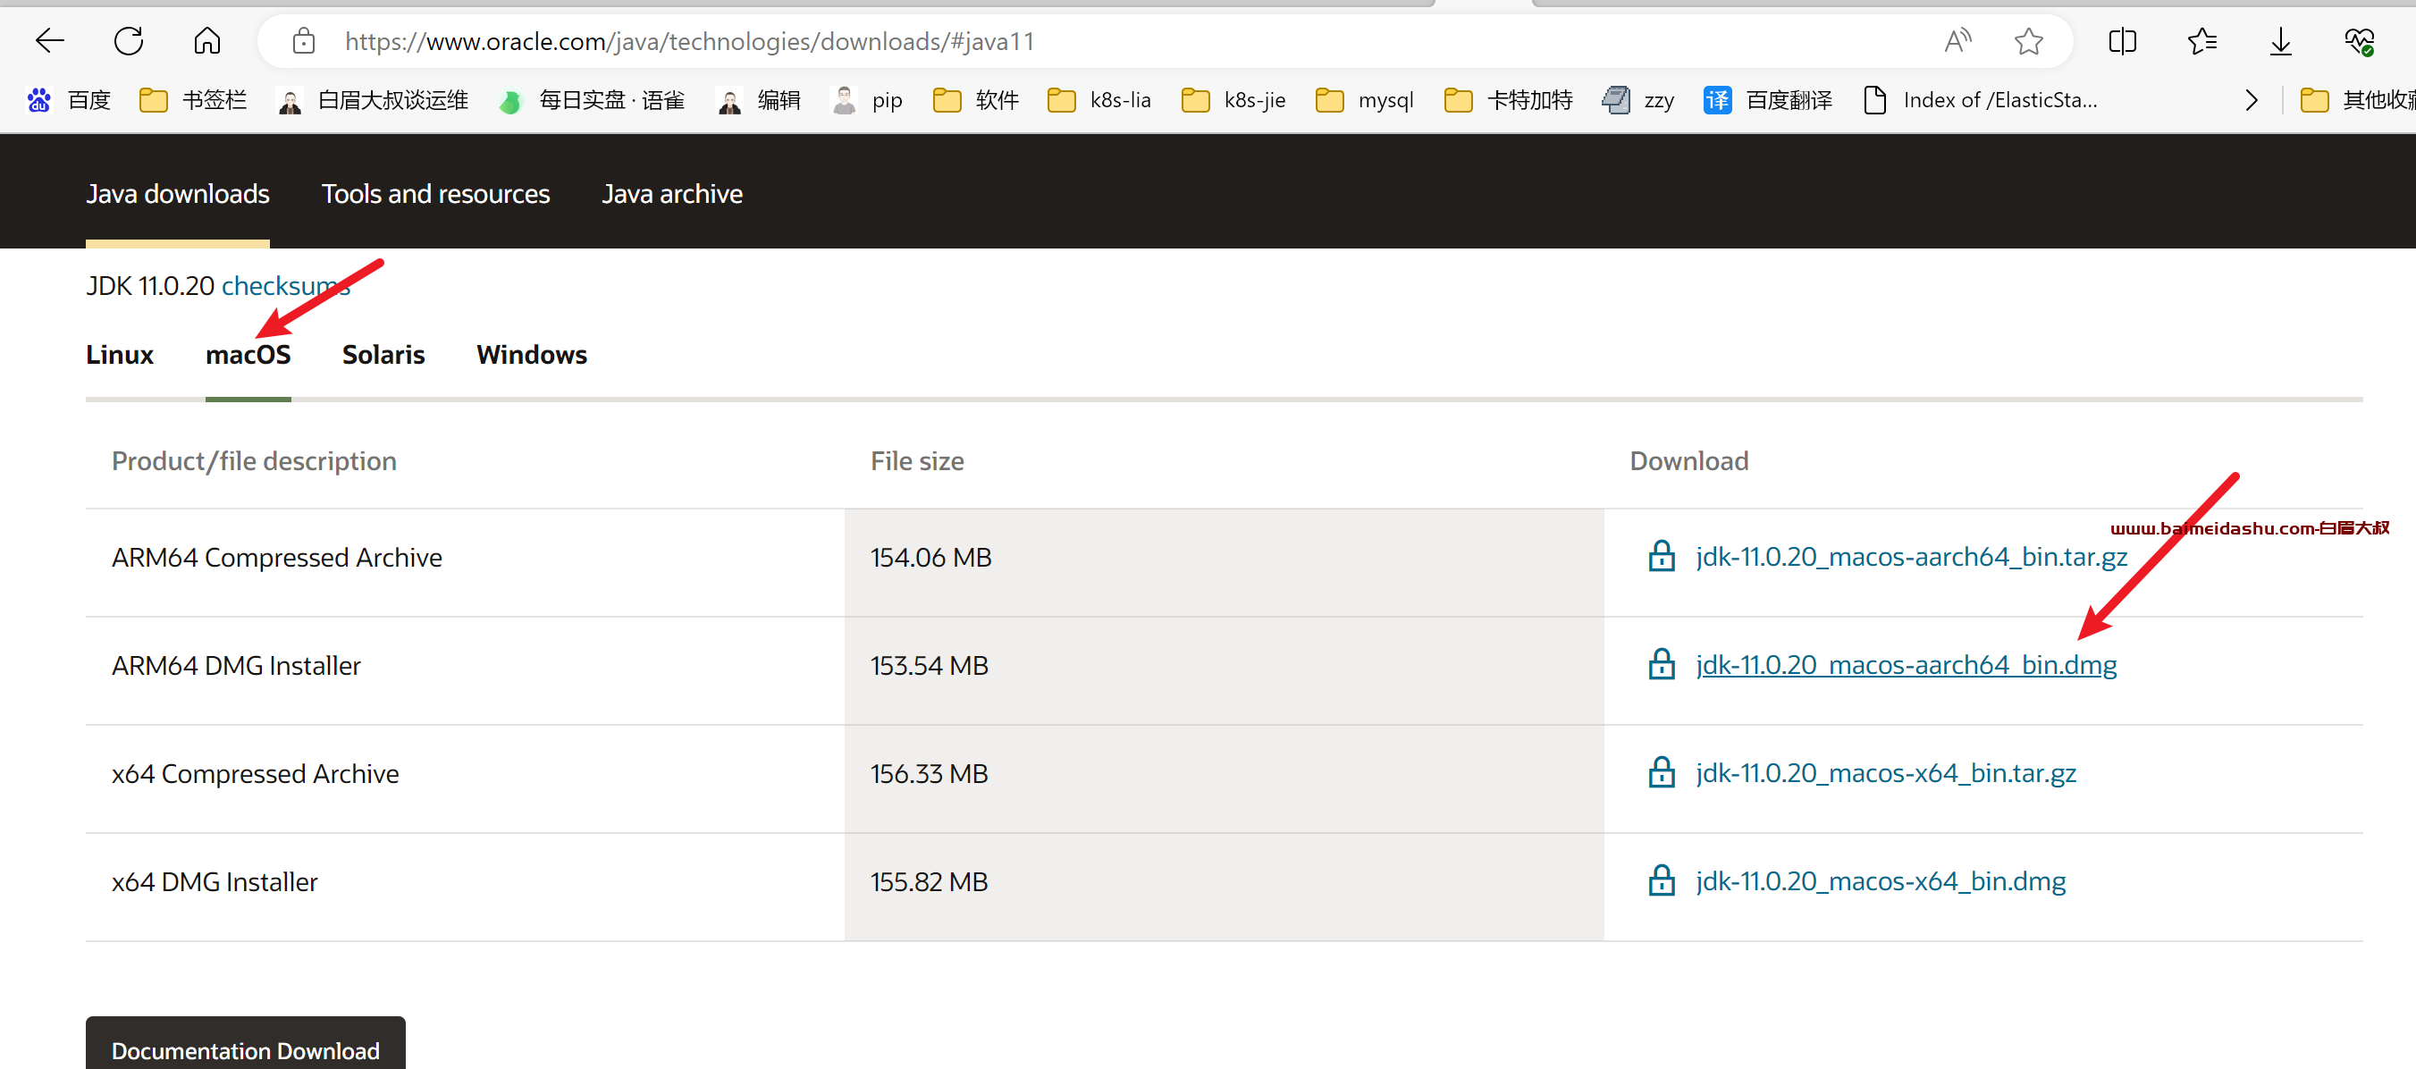The height and width of the screenshot is (1069, 2416).
Task: Click the Windows tab for JDK downloads
Action: click(x=532, y=353)
